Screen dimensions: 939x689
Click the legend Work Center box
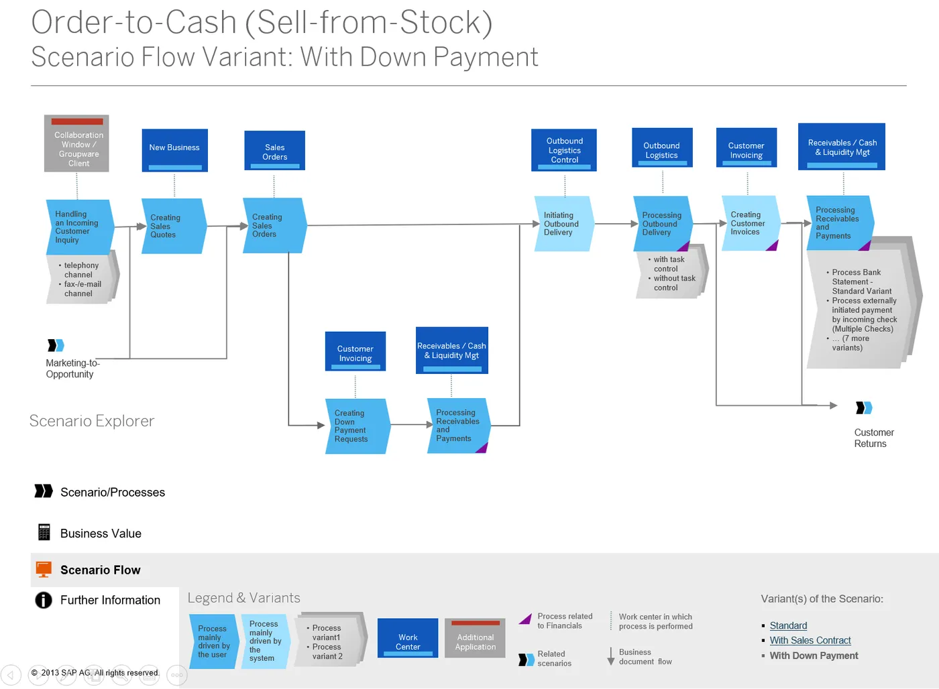pos(408,638)
